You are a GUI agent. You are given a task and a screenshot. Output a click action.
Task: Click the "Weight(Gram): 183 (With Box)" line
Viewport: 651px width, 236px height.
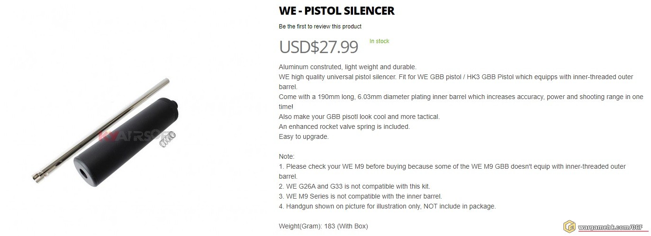click(323, 226)
